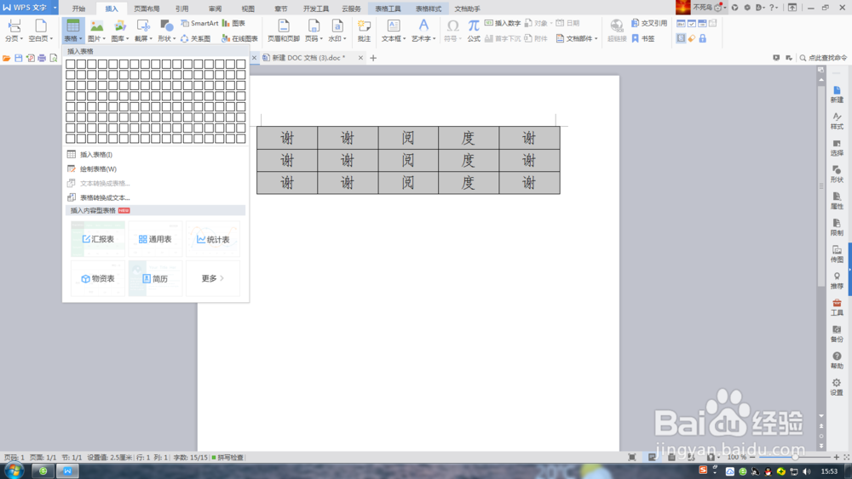Open the 文档助手 document assistant tab

(467, 9)
